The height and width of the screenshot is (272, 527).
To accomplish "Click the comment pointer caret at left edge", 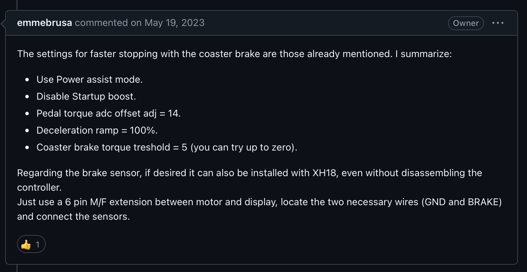I will click(3, 24).
